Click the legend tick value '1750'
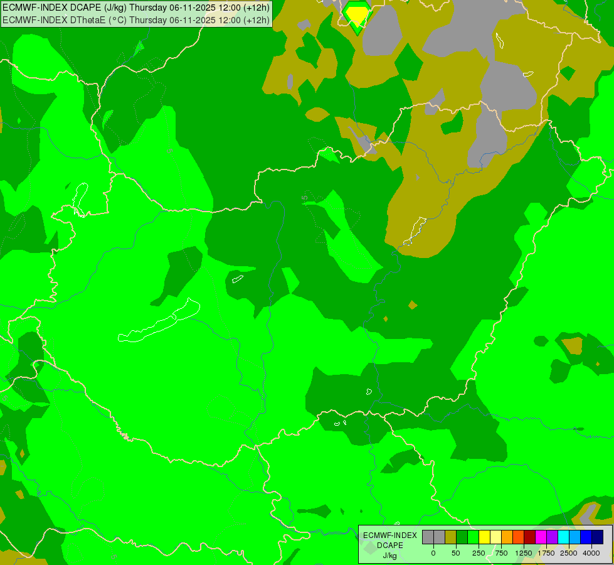Screen dimensions: 614x565 click(x=546, y=553)
